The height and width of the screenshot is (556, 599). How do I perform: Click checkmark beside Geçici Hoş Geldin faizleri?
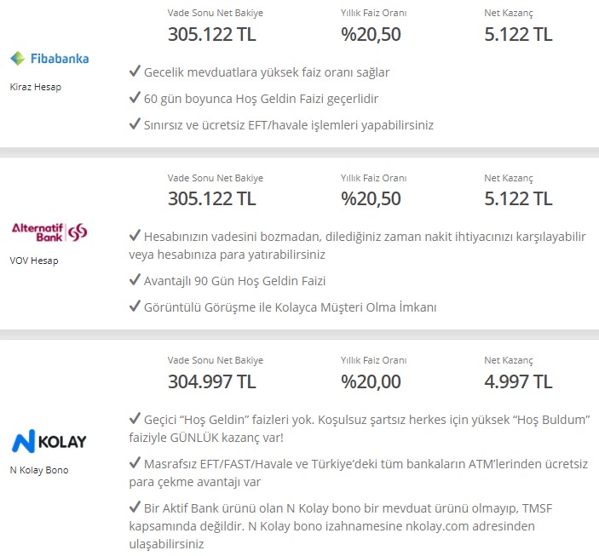click(135, 418)
